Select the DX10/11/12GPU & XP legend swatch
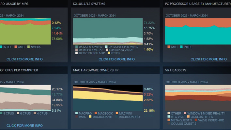231x130 pixels. pos(76,53)
